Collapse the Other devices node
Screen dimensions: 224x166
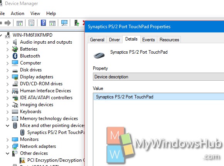tap(7, 153)
